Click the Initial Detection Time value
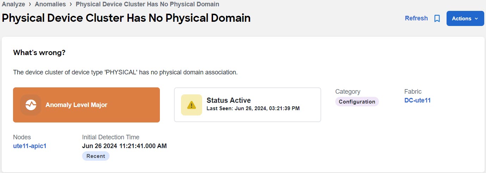 coord(124,146)
